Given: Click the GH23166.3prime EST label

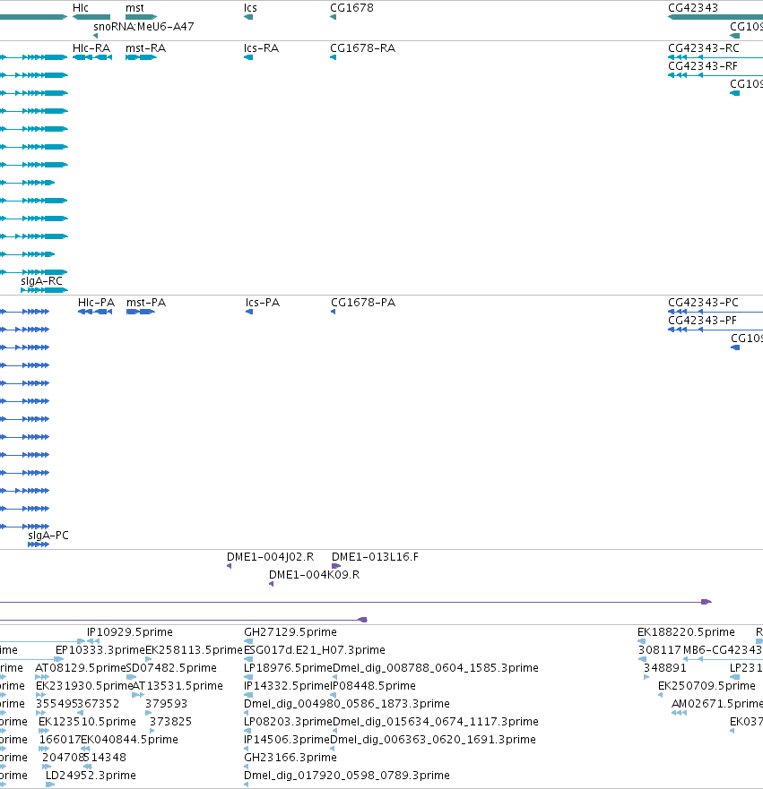Looking at the screenshot, I should 290,758.
